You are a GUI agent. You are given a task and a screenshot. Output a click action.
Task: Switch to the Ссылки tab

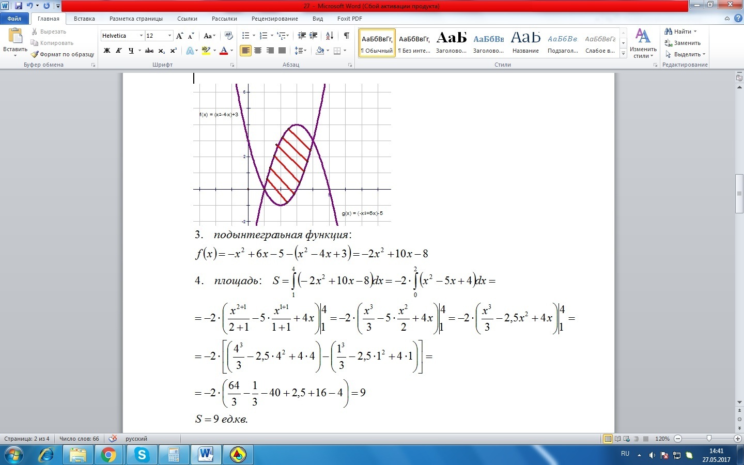187,19
